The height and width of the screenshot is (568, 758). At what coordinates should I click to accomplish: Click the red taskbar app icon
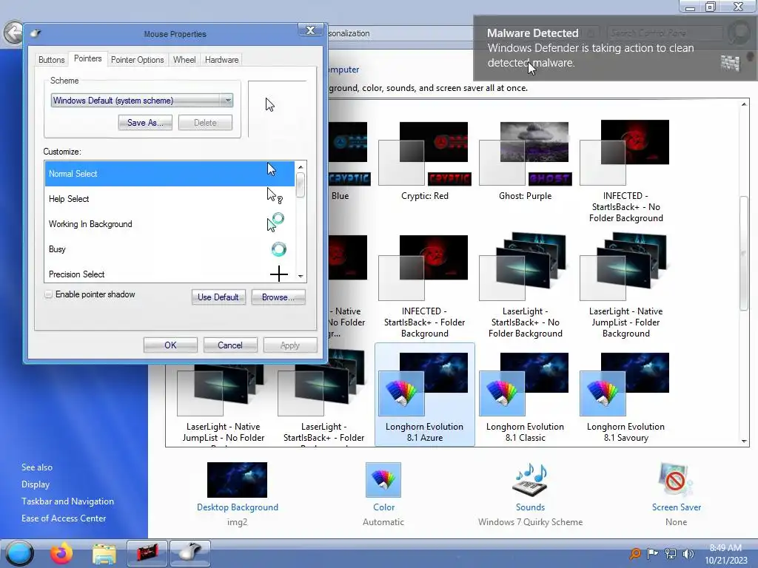(147, 553)
